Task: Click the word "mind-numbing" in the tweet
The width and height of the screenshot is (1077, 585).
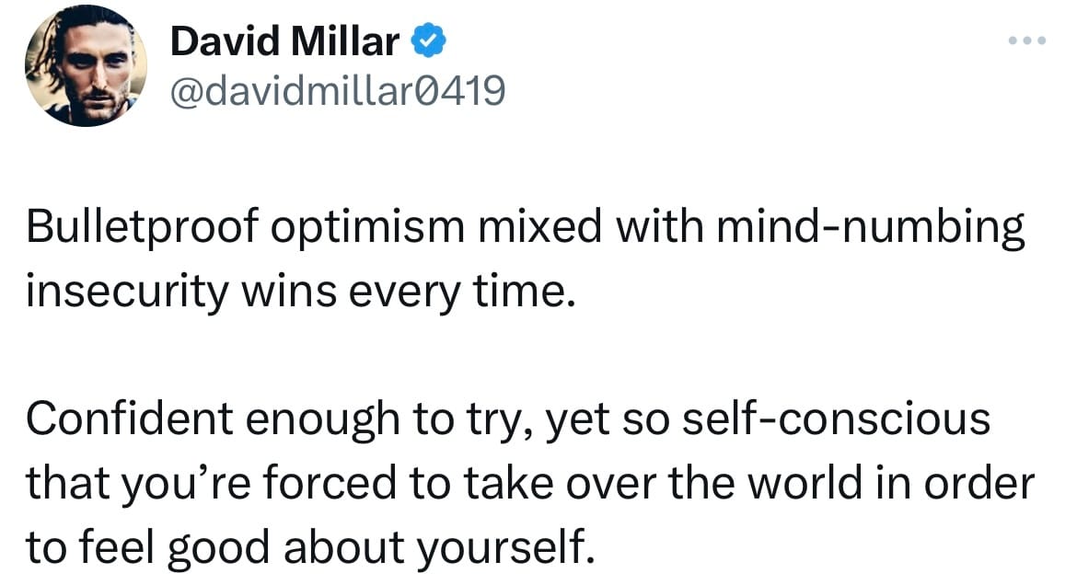Action: tap(871, 228)
